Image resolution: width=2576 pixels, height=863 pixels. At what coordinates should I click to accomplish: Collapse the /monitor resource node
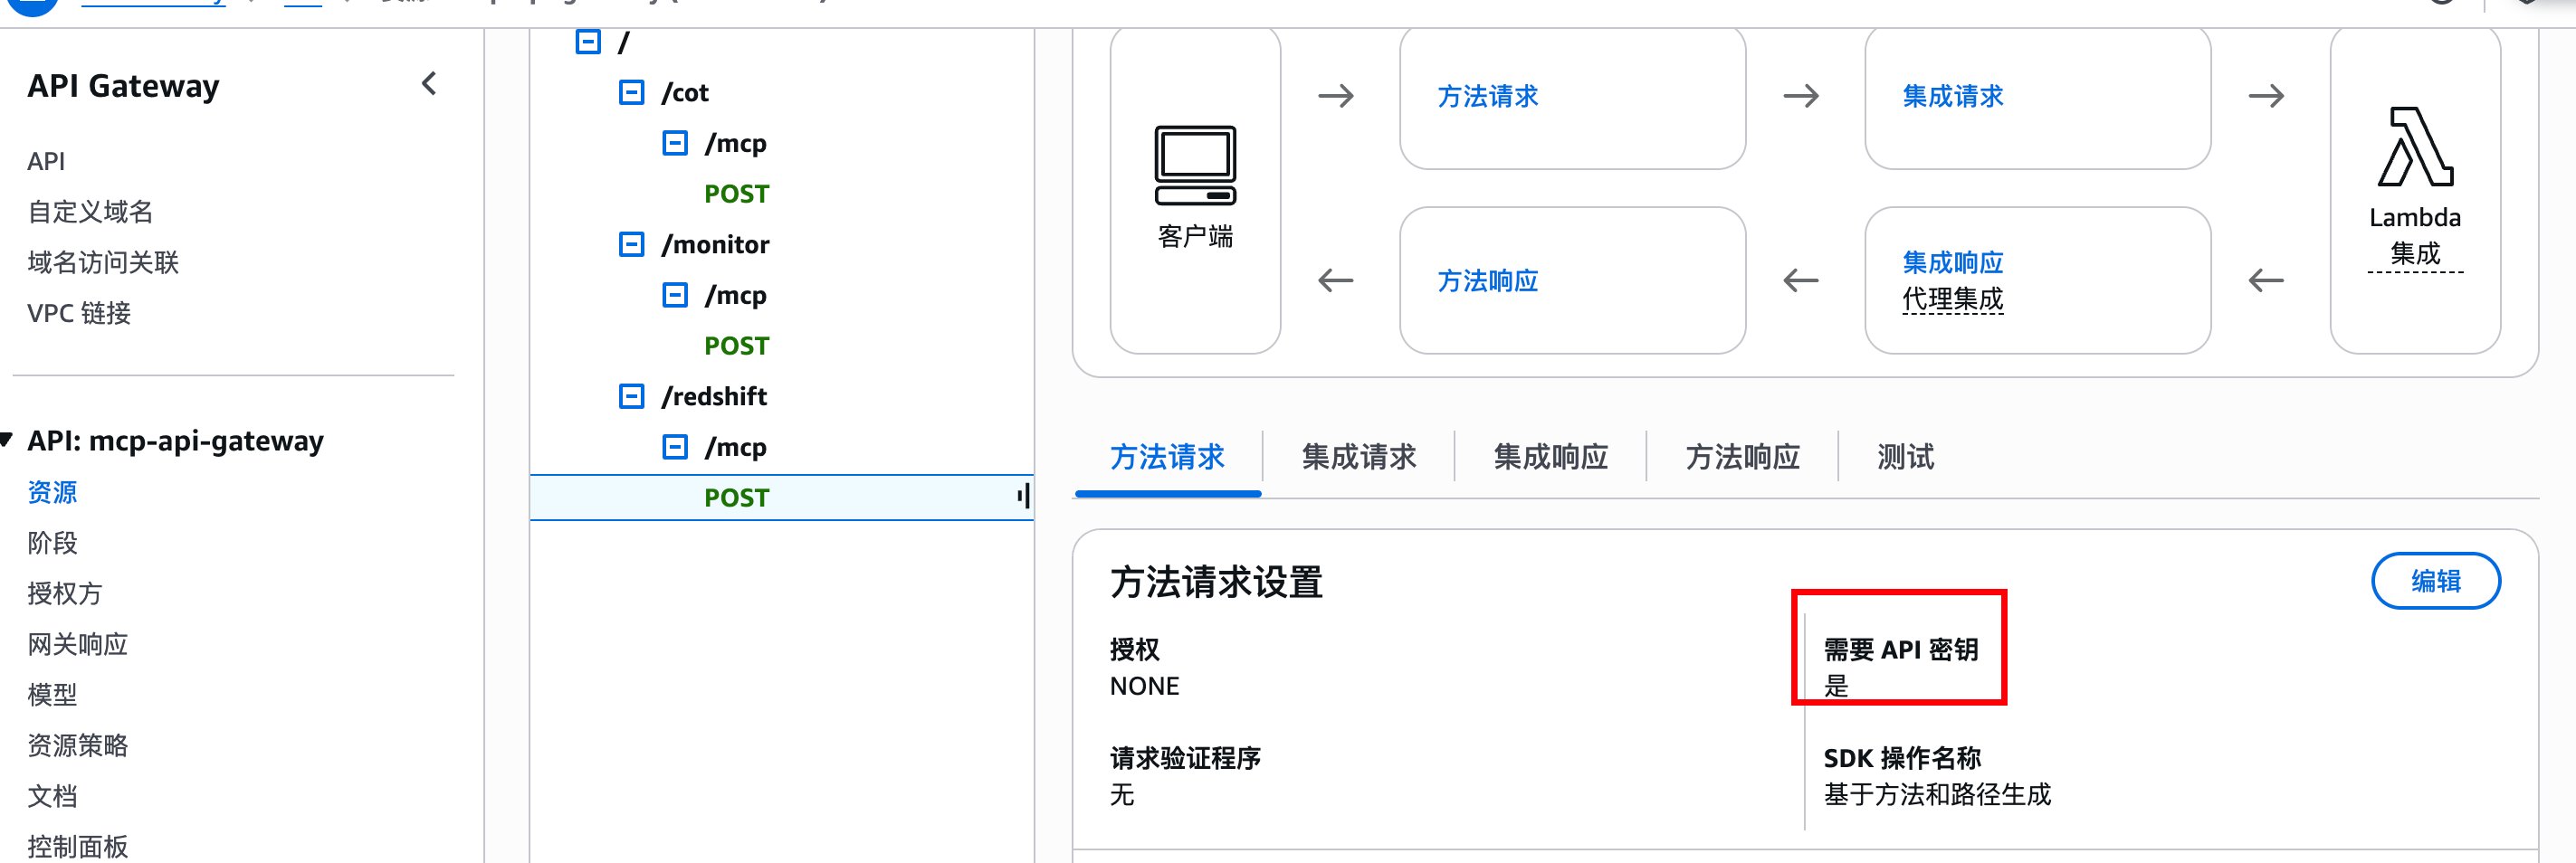631,244
